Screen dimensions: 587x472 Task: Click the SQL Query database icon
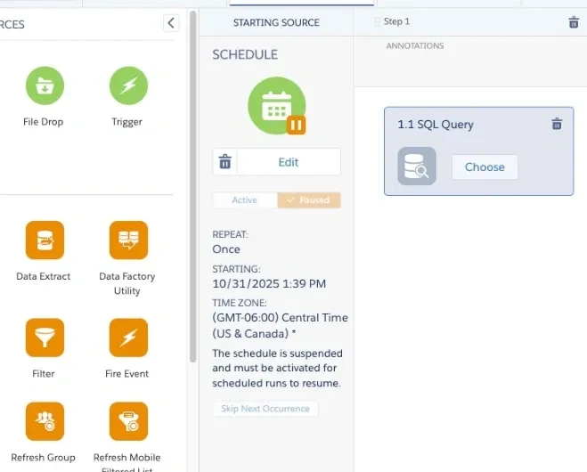click(417, 167)
